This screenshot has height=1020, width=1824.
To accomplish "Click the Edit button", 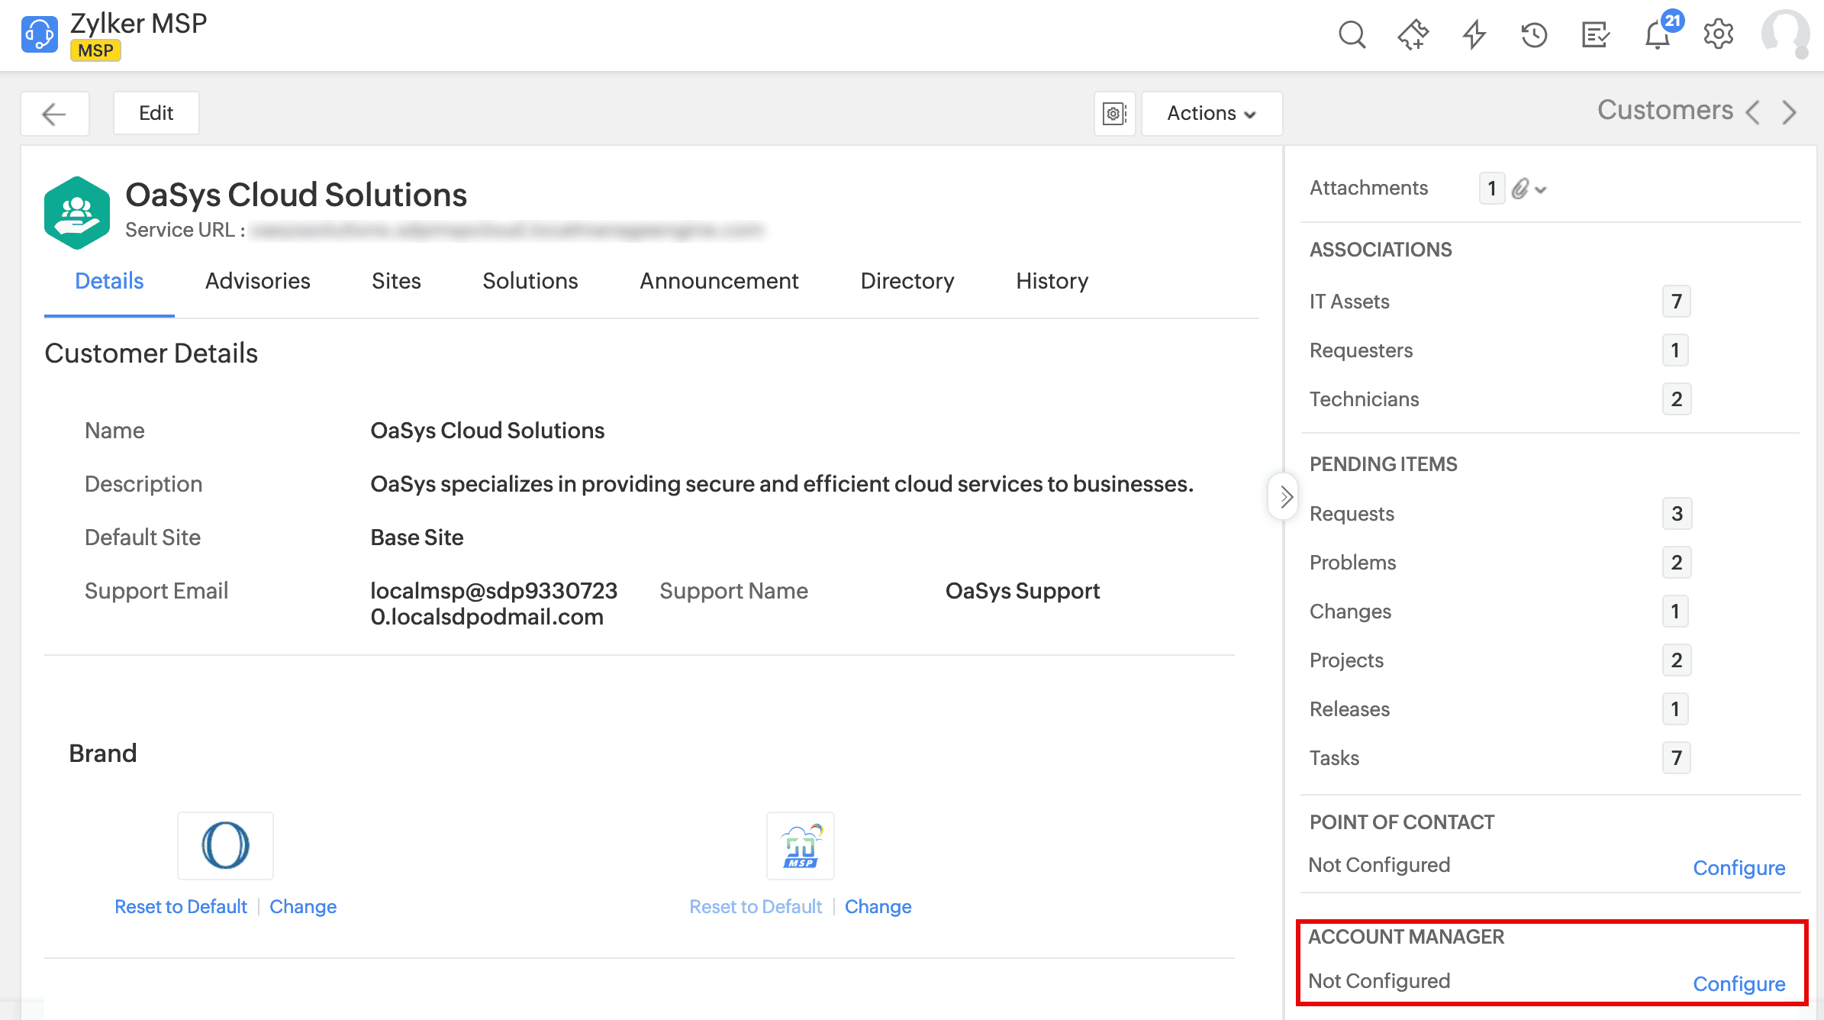I will (x=156, y=114).
